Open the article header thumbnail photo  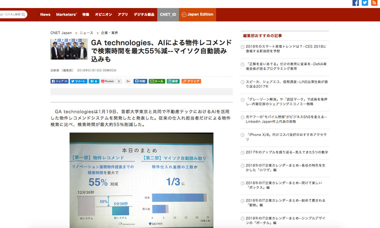coord(68,49)
